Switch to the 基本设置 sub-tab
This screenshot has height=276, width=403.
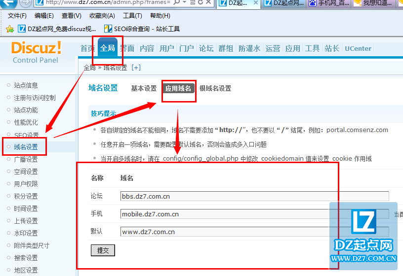(x=144, y=88)
